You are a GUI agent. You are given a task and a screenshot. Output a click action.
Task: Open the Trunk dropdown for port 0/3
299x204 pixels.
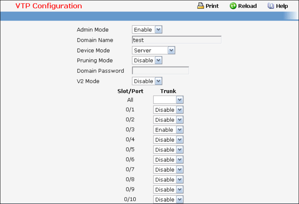[168, 130]
